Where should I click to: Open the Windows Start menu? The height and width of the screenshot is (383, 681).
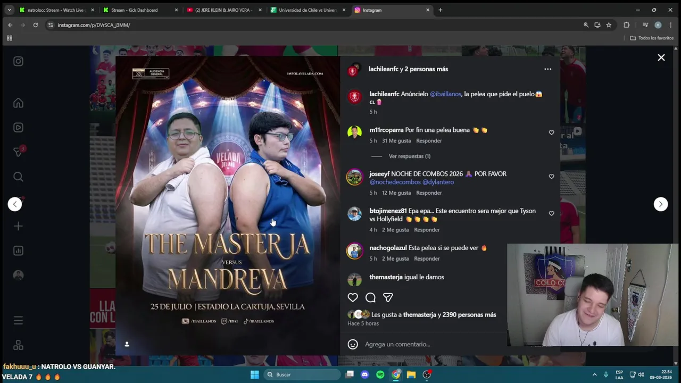(255, 374)
